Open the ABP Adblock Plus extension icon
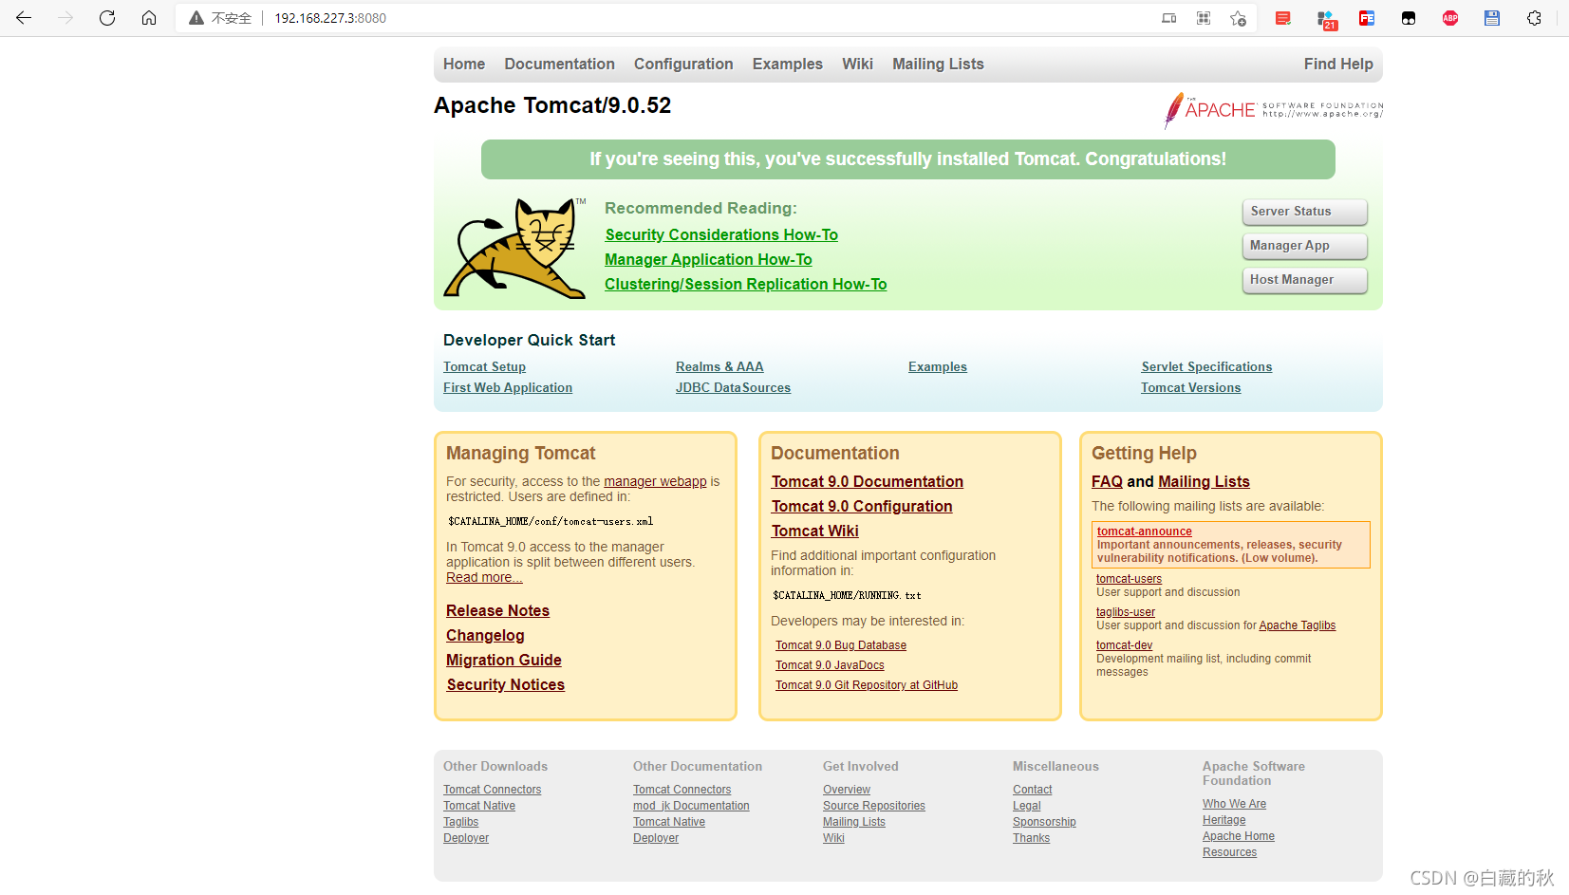The image size is (1569, 895). [1450, 18]
